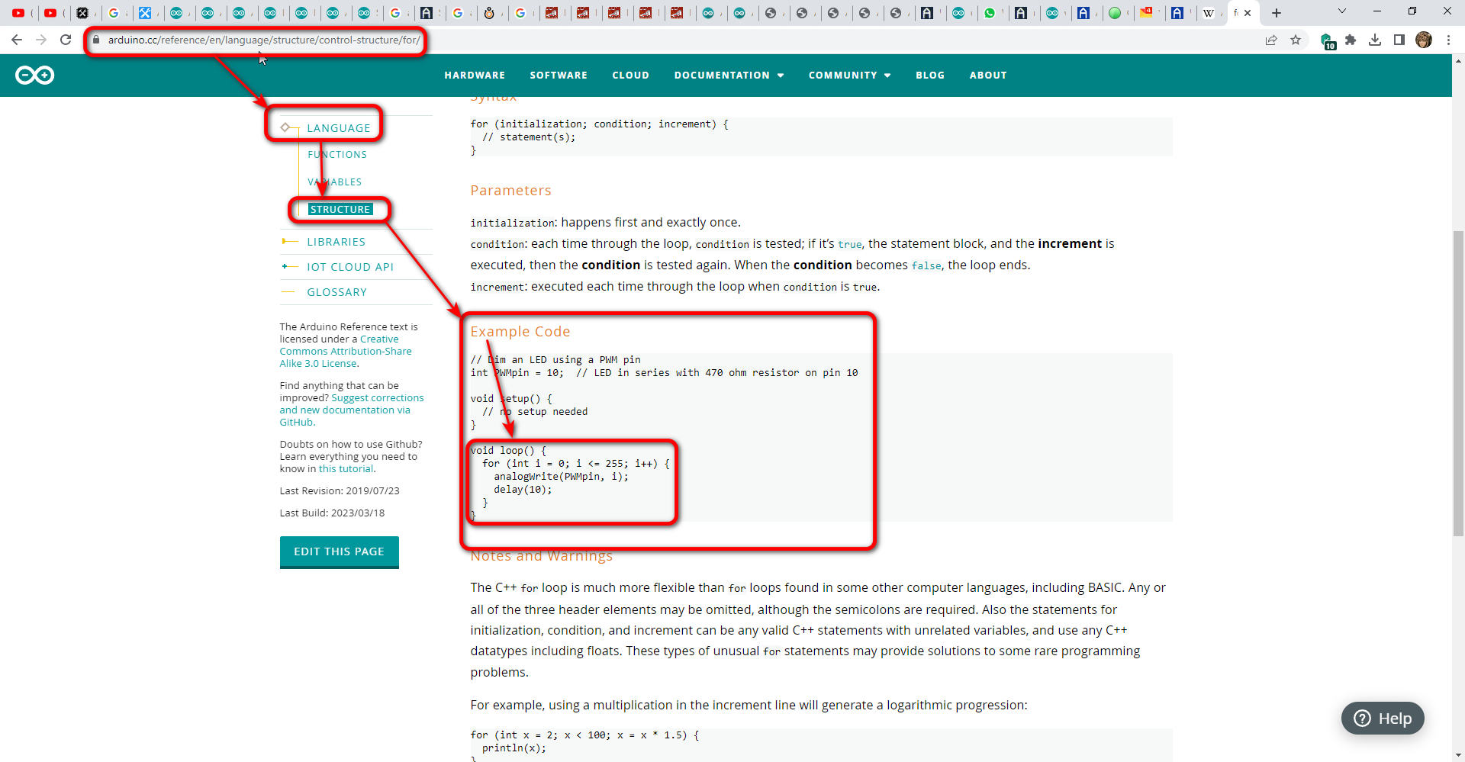1465x762 pixels.
Task: Click the browser forward arrow
Action: tap(41, 40)
